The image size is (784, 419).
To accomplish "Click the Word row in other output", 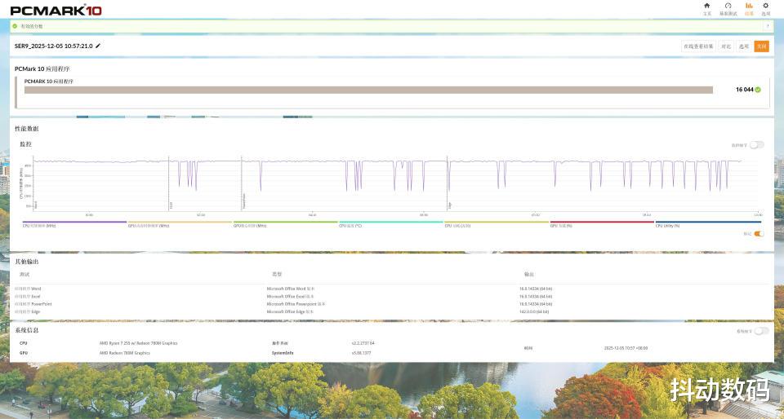I will 391,289.
